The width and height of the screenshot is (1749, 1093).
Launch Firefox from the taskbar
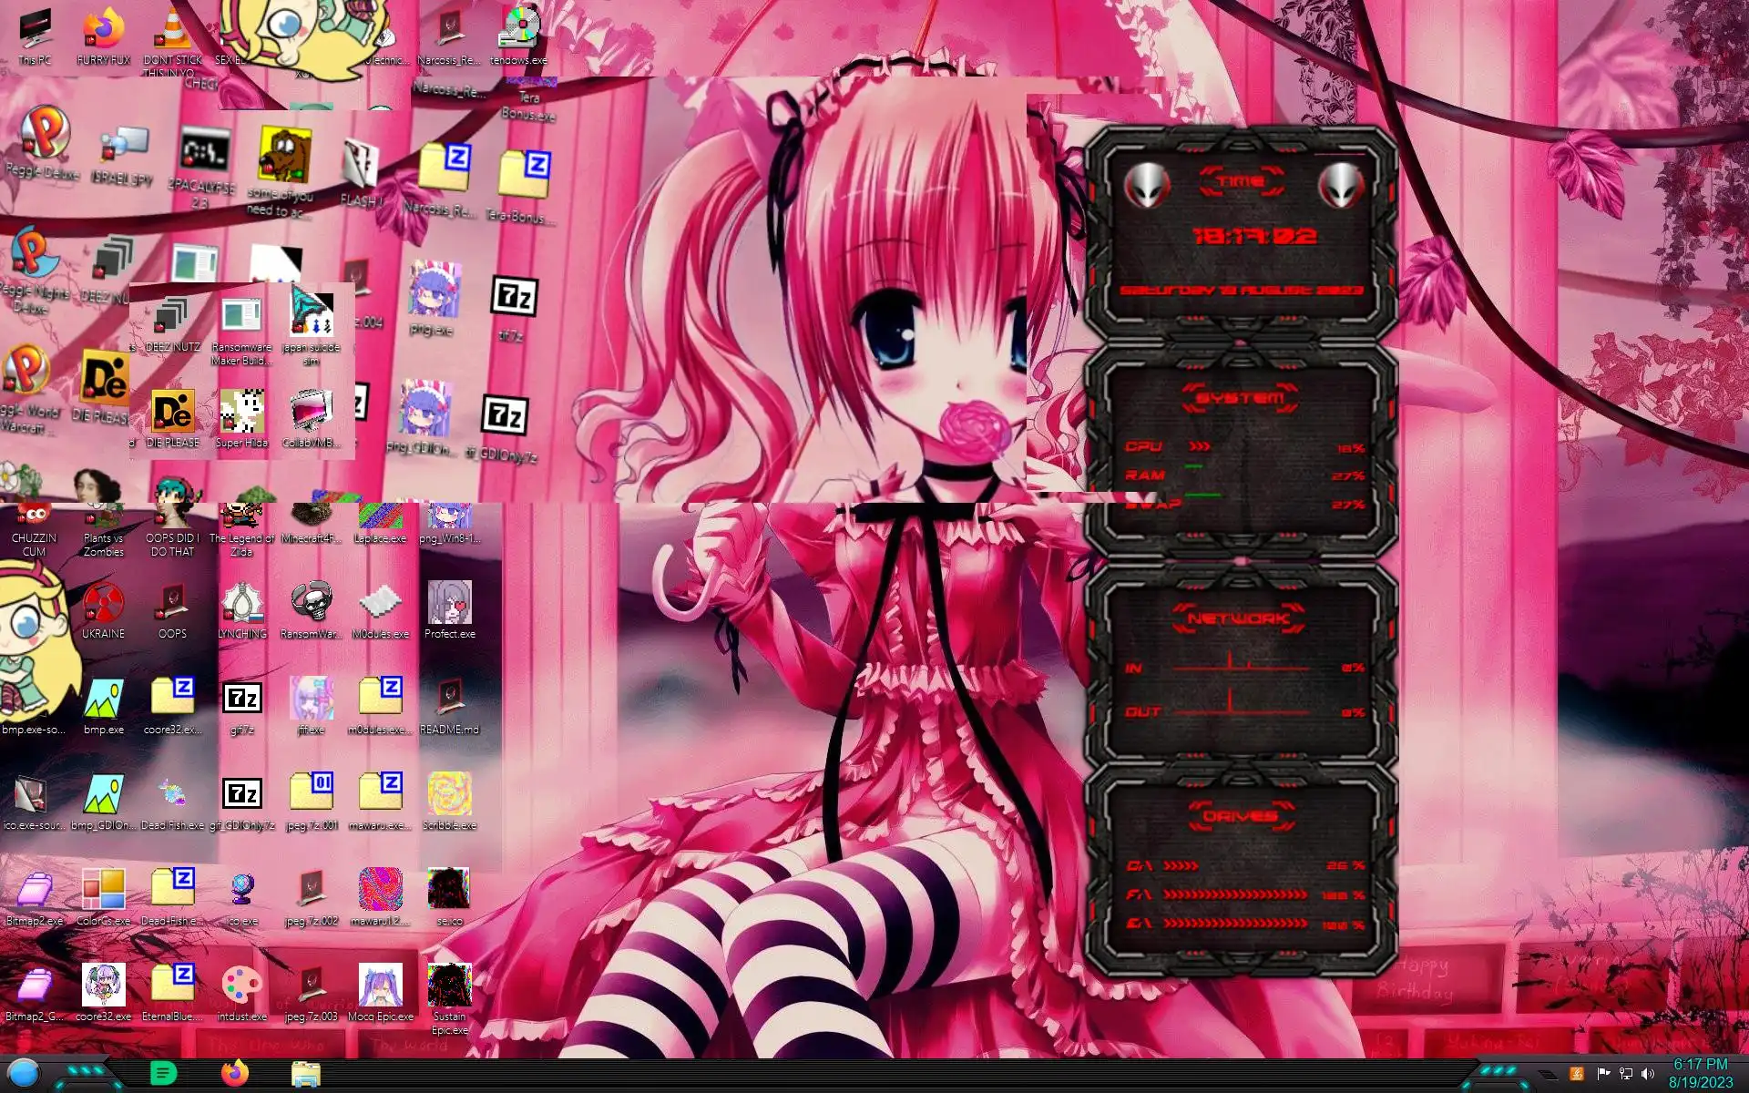[x=235, y=1074]
